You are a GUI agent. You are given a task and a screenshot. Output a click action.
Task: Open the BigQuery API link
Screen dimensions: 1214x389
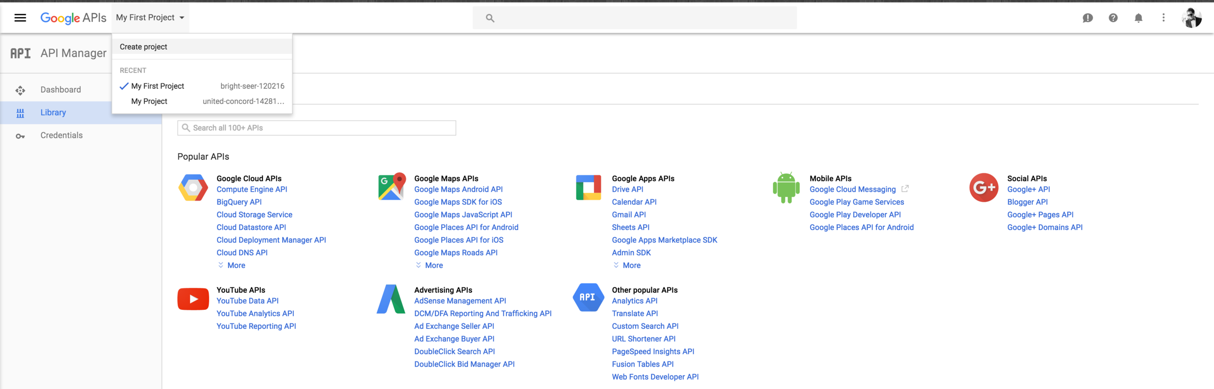coord(239,202)
